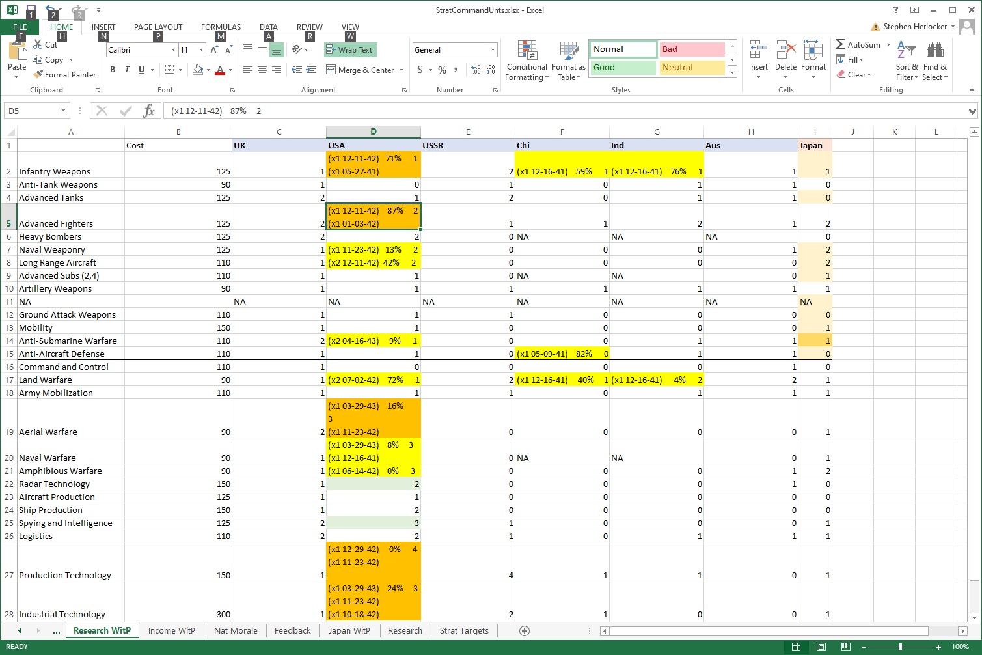Toggle Italic formatting
The height and width of the screenshot is (655, 982).
pos(127,70)
